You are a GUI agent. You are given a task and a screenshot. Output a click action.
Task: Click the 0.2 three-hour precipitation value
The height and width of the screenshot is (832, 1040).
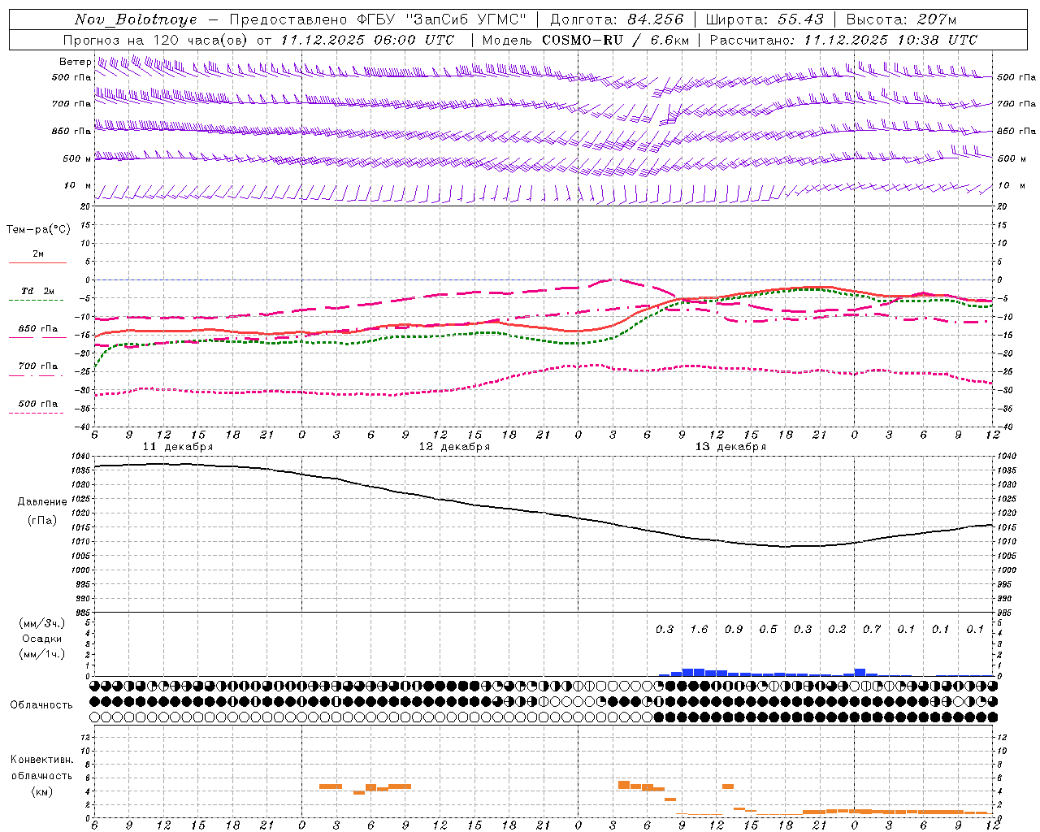(x=837, y=630)
